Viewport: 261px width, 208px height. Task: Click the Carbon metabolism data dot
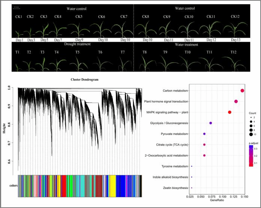[242, 91]
